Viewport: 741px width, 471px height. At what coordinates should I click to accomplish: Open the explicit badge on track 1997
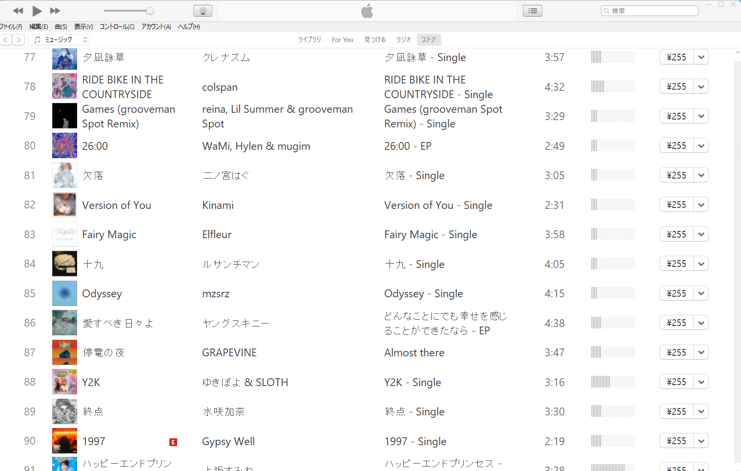(173, 442)
